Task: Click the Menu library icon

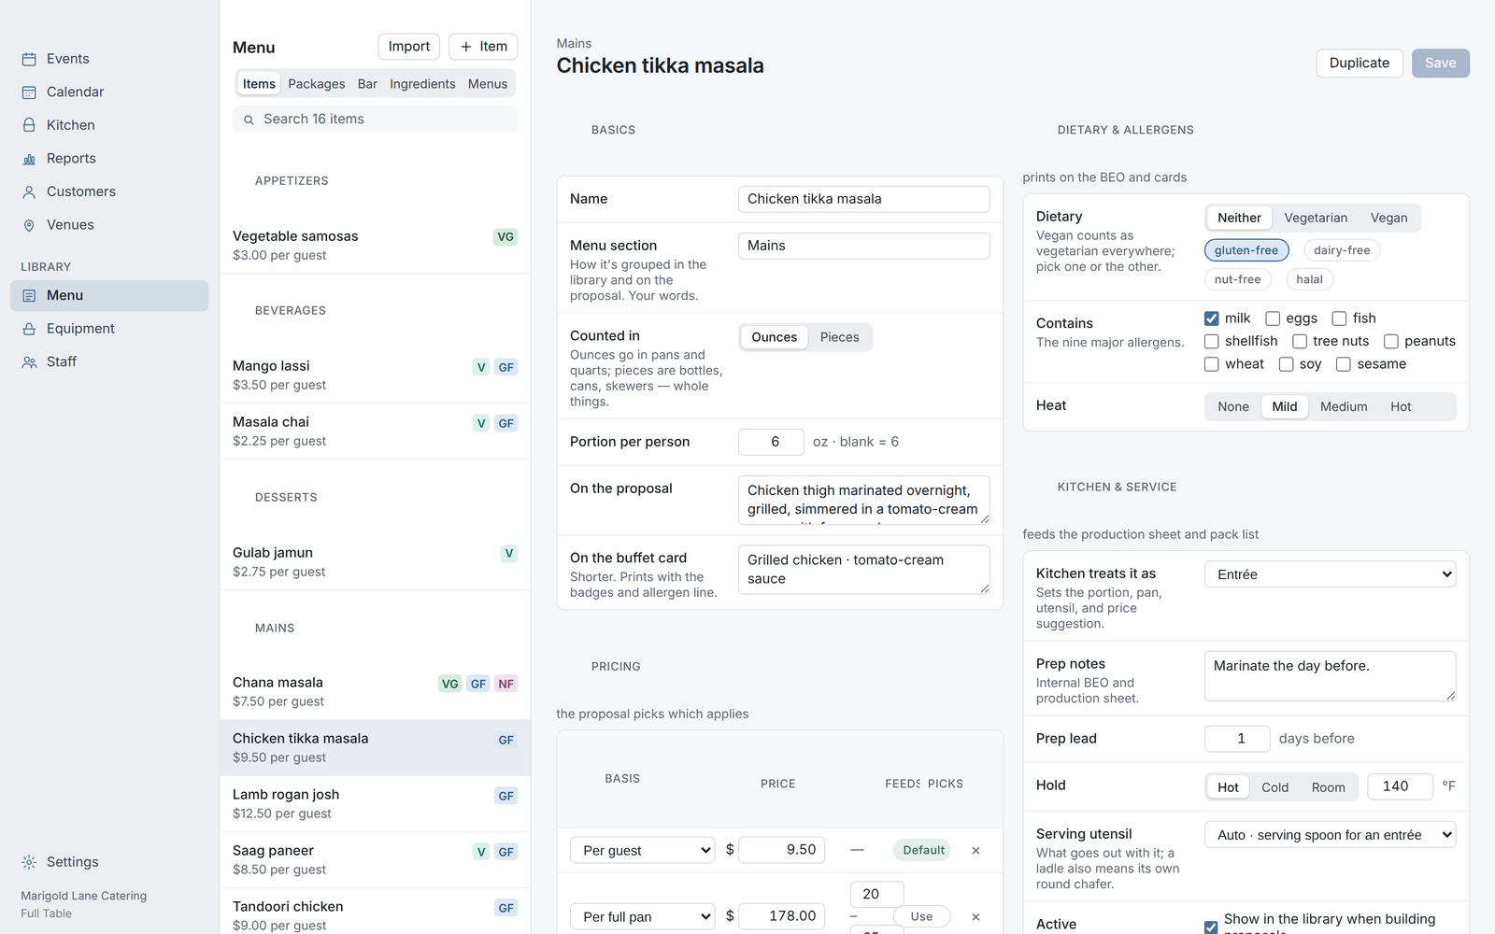Action: [x=29, y=296]
